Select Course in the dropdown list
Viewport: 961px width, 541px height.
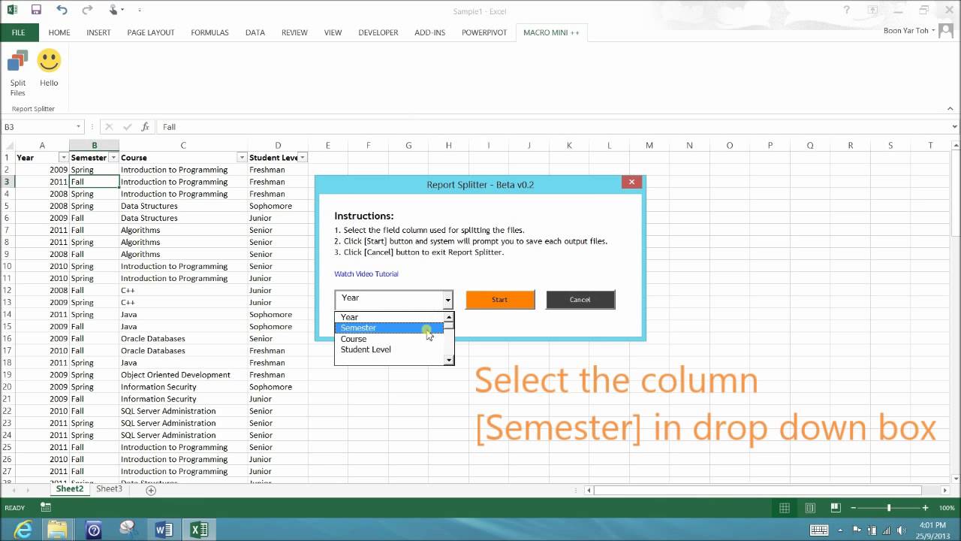click(390, 339)
